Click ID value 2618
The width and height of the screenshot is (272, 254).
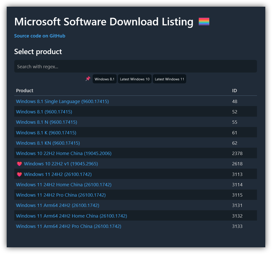237,164
